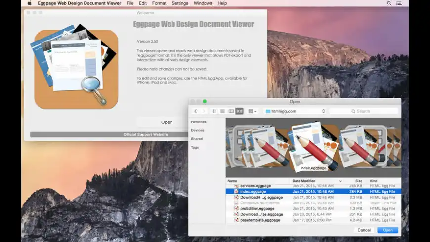
Task: Go back in the Open dialog
Action: click(x=196, y=111)
